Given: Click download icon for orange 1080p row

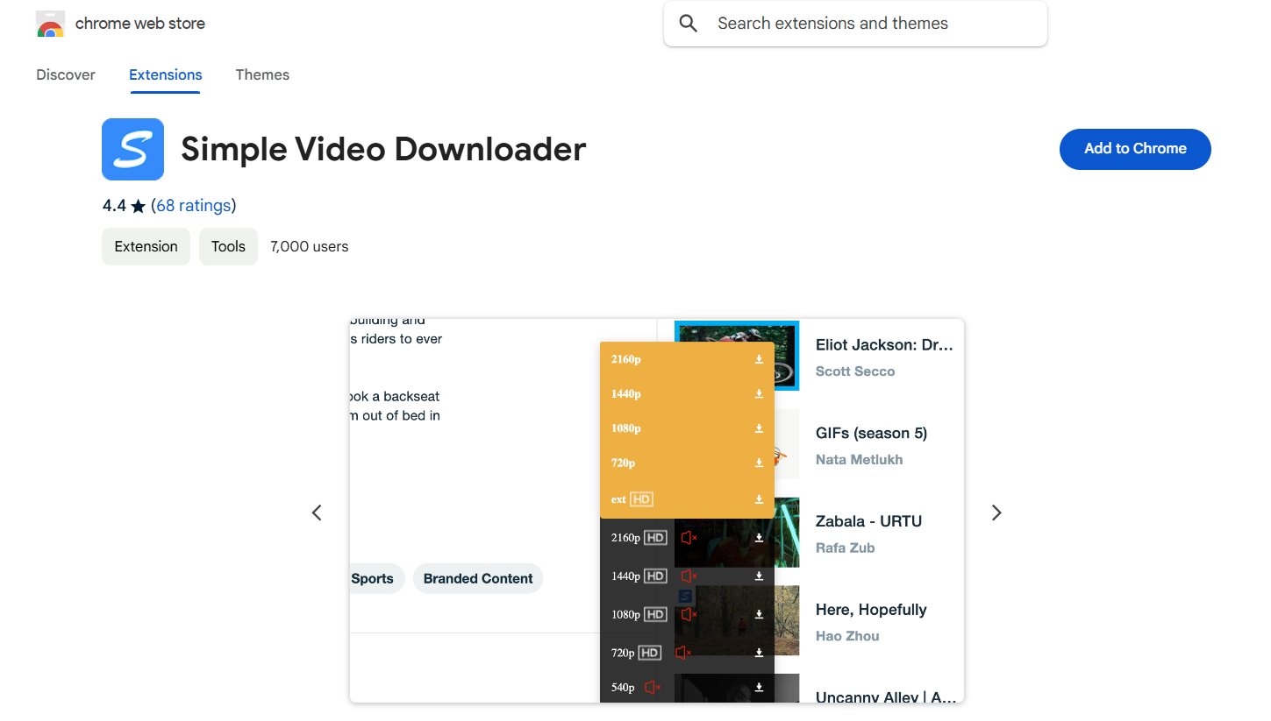Looking at the screenshot, I should click(x=759, y=428).
